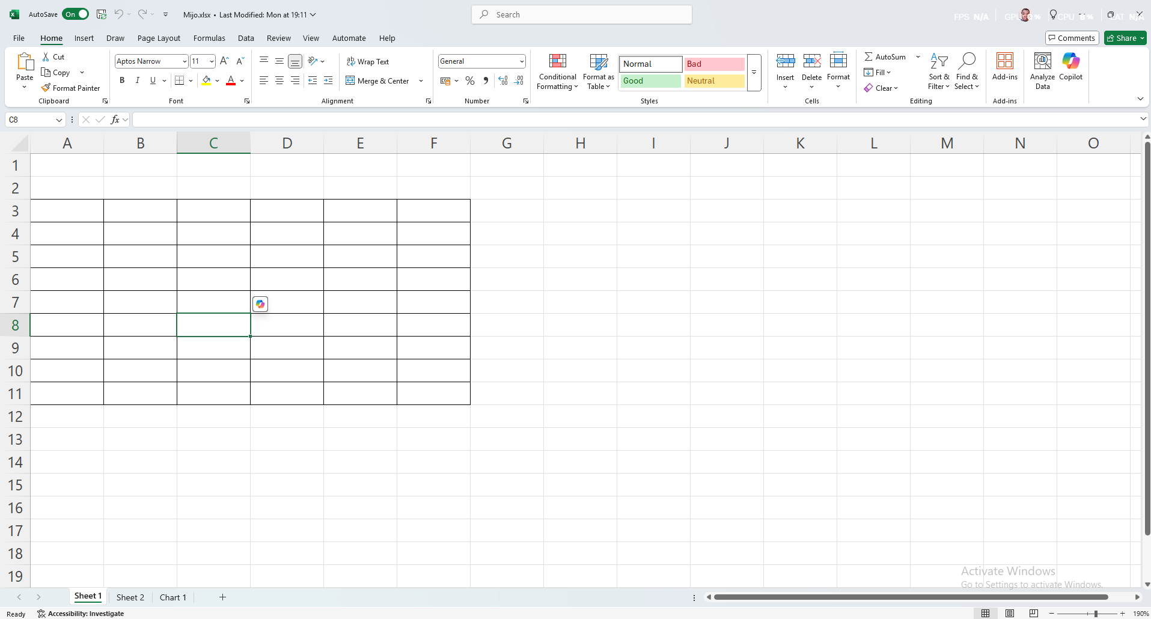This screenshot has width=1151, height=619.
Task: Click the Format Painter brush icon
Action: 46,88
